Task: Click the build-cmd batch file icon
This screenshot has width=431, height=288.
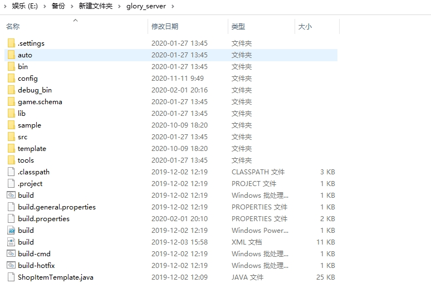Action: click(x=11, y=253)
